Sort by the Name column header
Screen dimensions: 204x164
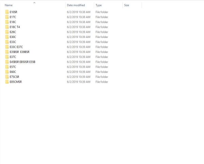point(8,5)
